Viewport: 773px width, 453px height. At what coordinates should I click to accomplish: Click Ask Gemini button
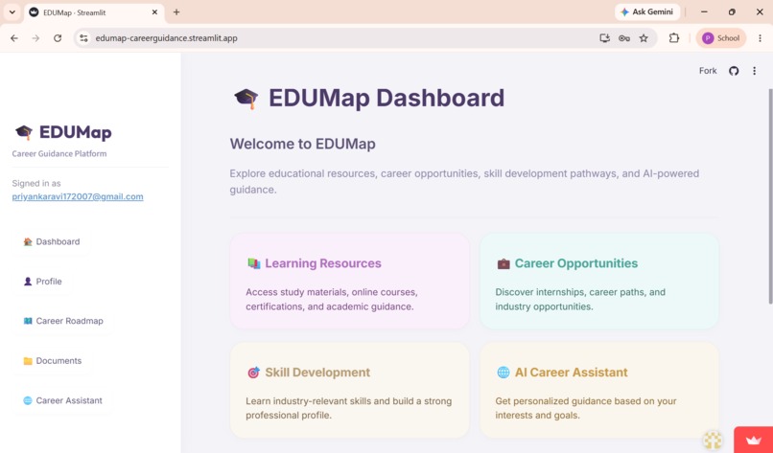(646, 11)
